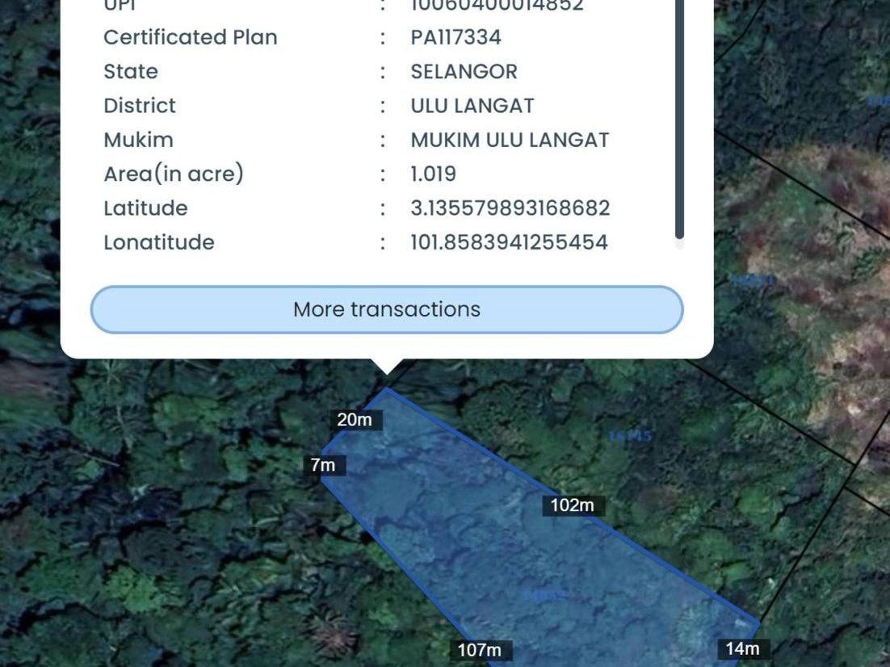Grab the popup's vertical scrollbar thumb

[x=679, y=118]
